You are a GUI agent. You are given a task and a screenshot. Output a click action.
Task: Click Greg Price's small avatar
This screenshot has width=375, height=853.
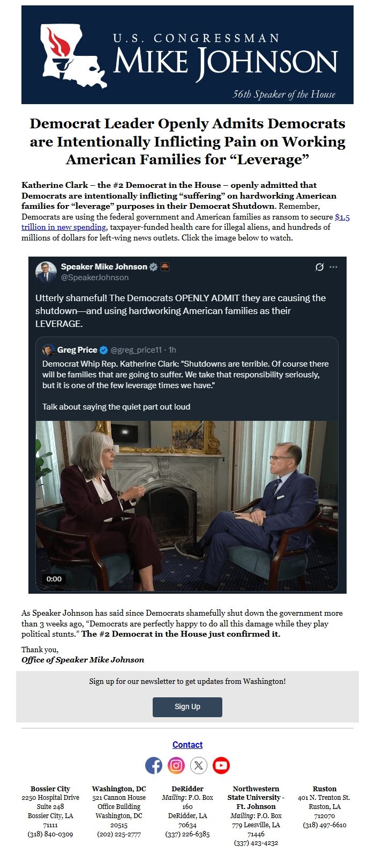pos(49,350)
